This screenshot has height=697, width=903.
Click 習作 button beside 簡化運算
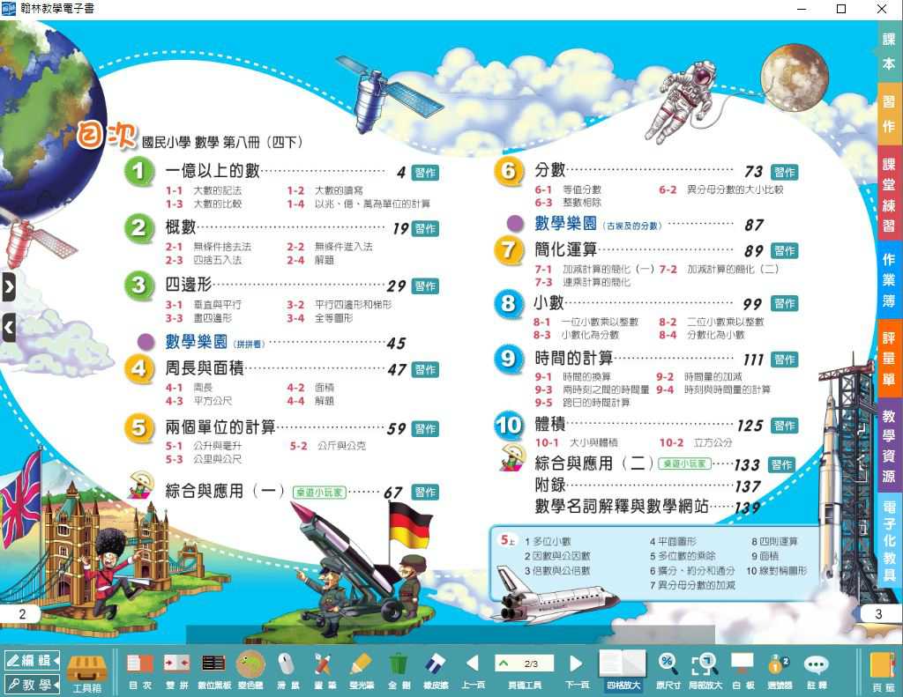click(784, 251)
